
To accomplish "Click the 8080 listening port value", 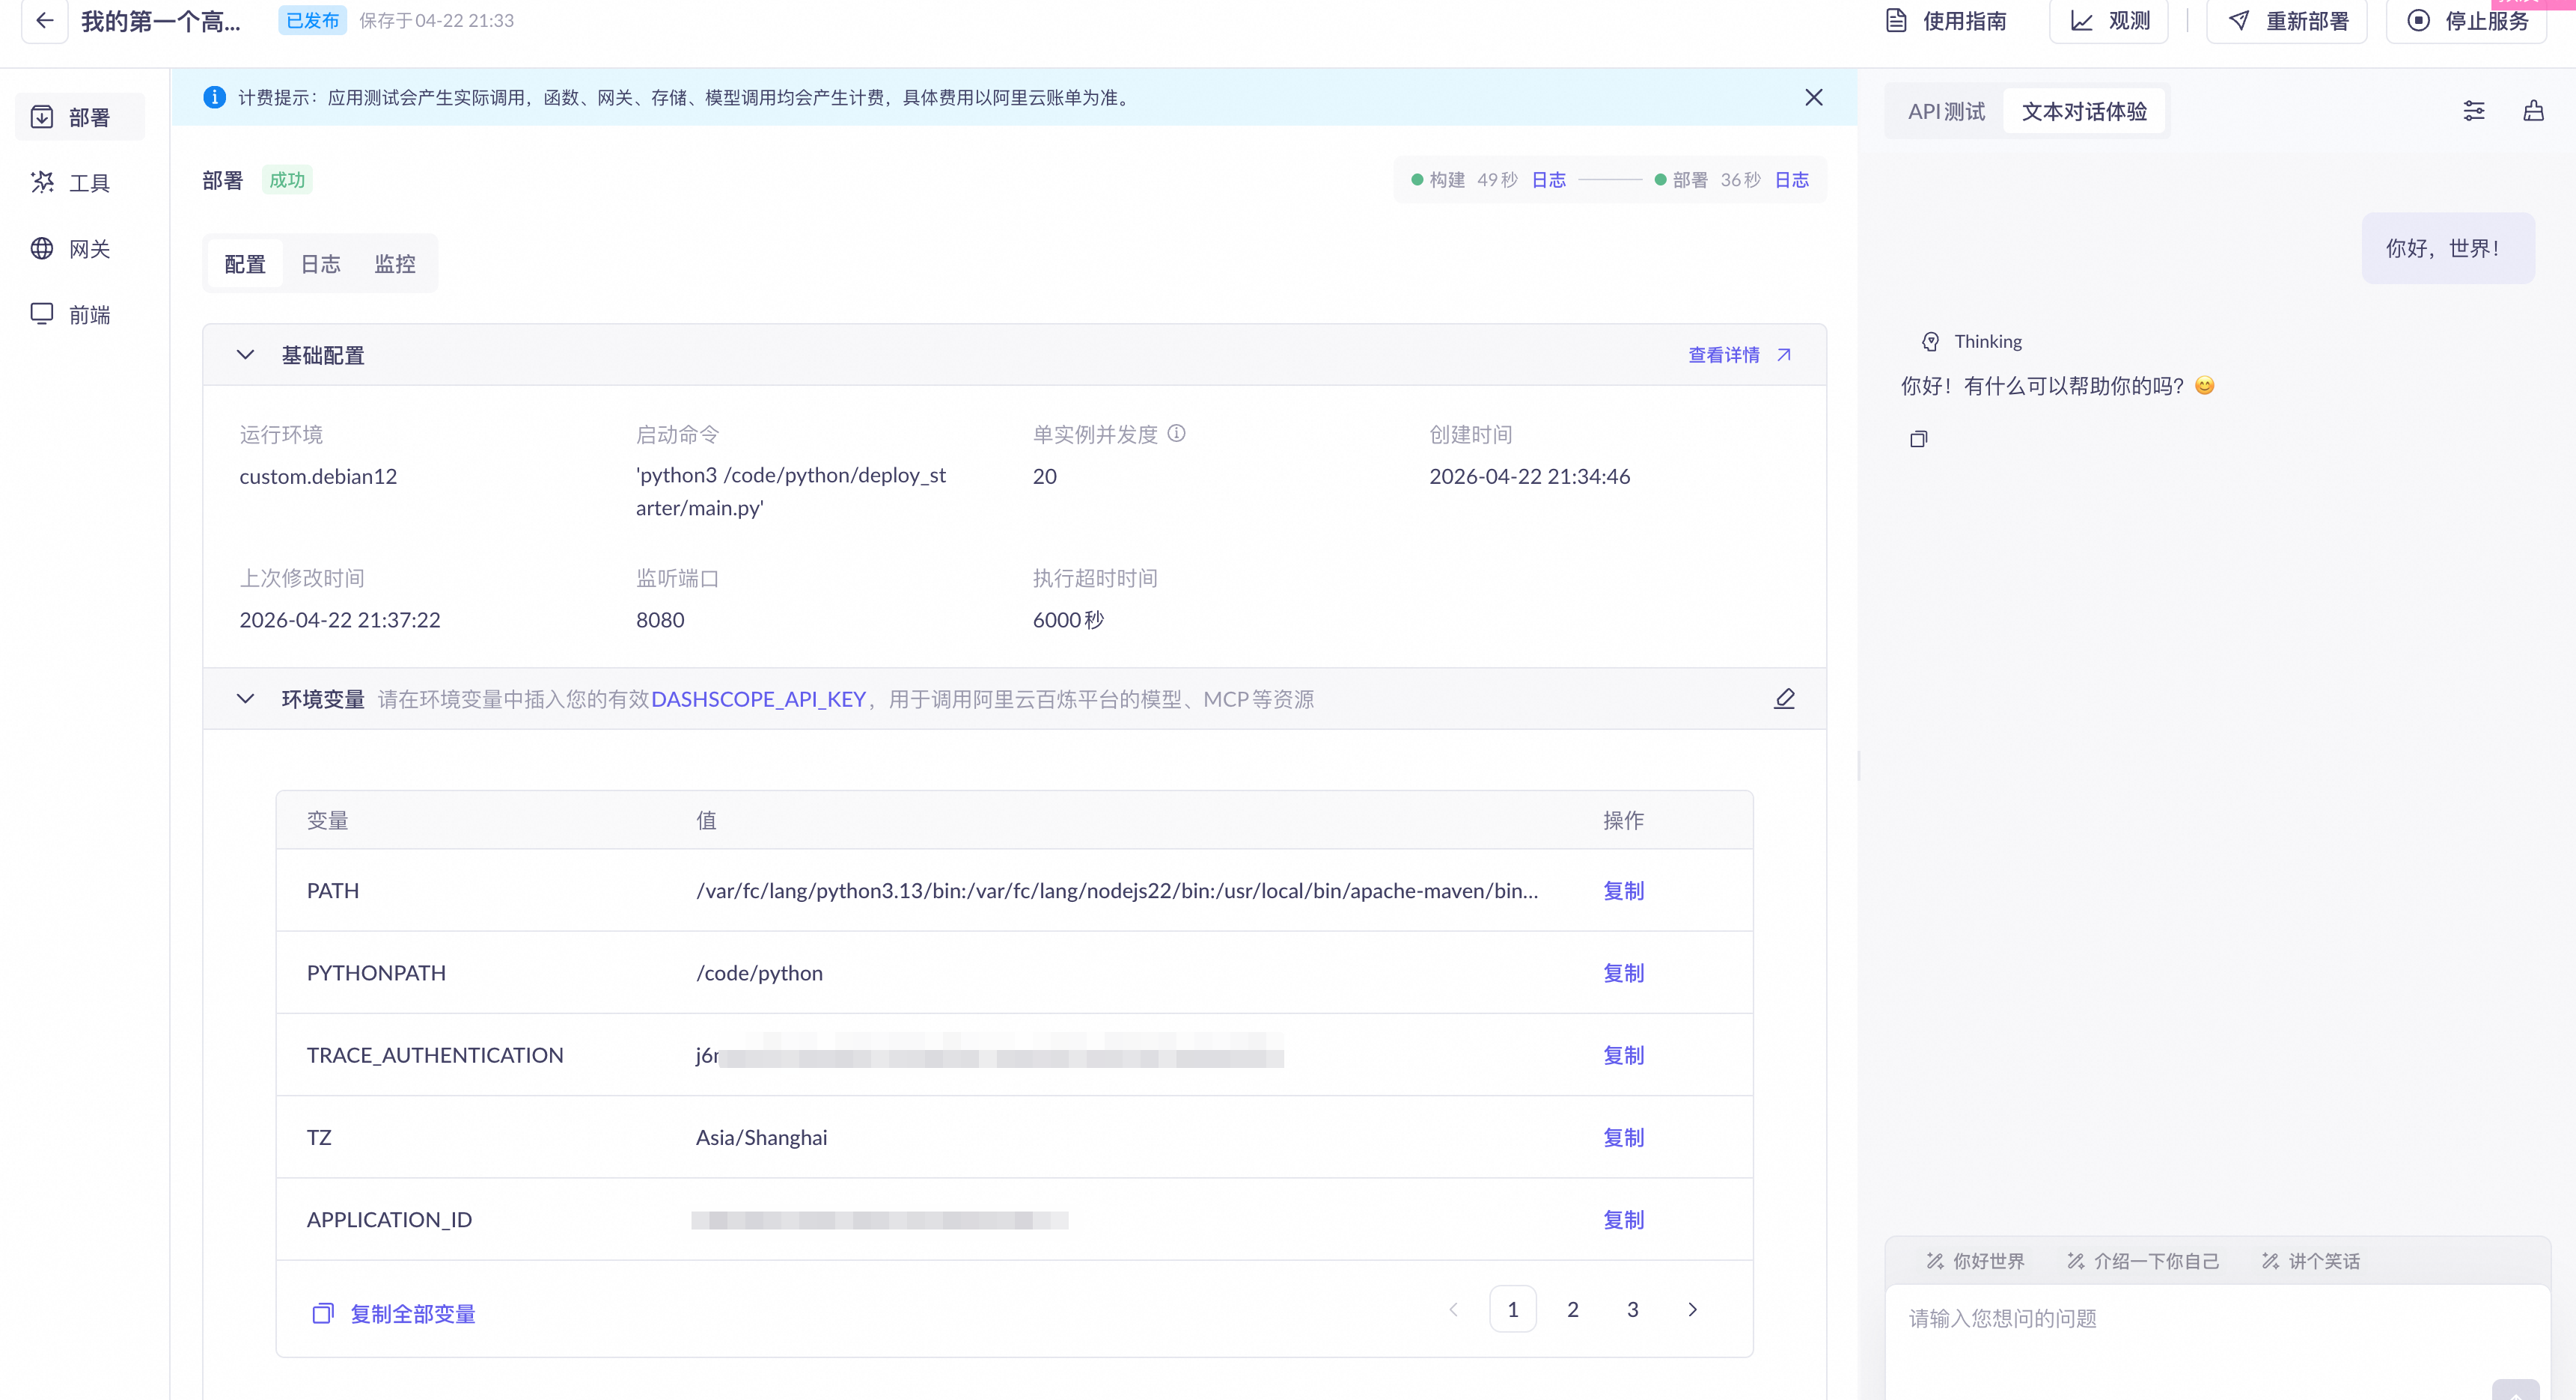I will (x=660, y=619).
